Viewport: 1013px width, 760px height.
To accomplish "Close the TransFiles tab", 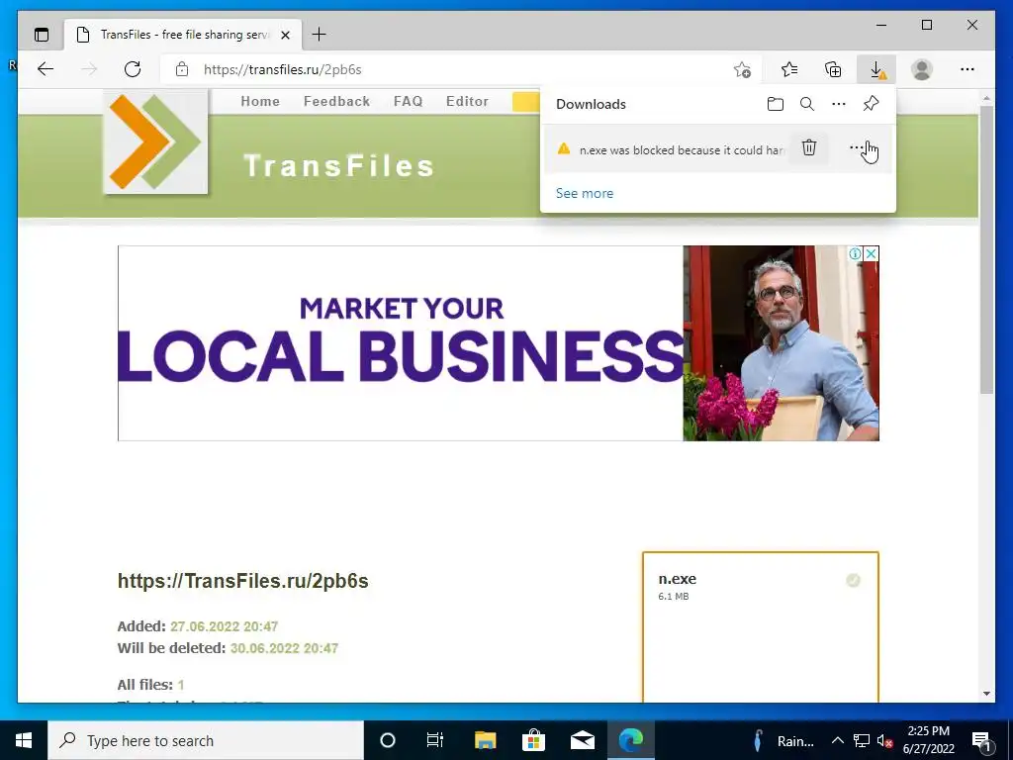I will click(286, 35).
